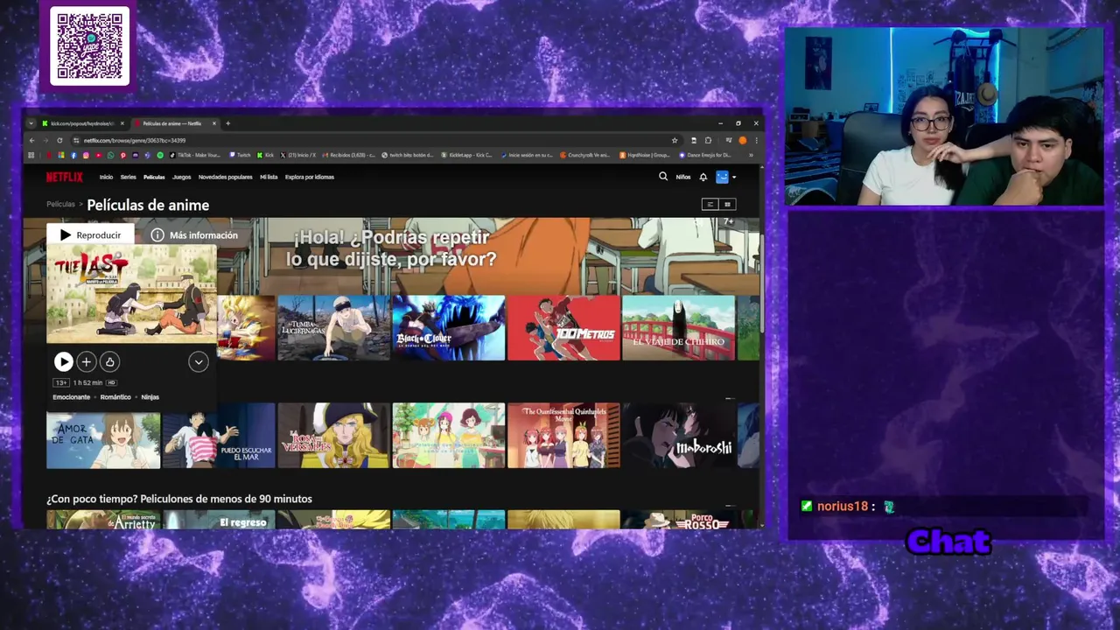Open Novedades populares

point(225,177)
